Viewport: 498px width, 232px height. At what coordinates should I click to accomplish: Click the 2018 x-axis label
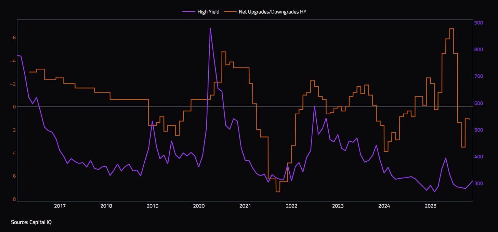click(106, 206)
